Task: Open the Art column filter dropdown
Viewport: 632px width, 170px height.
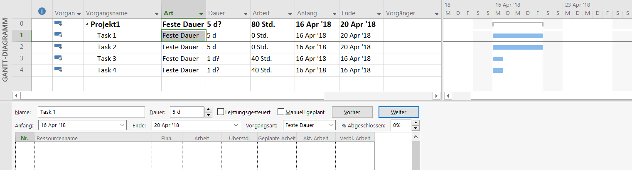Action: tap(201, 14)
